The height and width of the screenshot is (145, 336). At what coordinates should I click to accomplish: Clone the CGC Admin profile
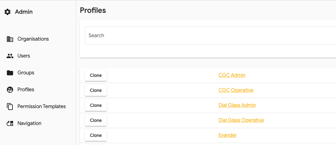point(96,75)
